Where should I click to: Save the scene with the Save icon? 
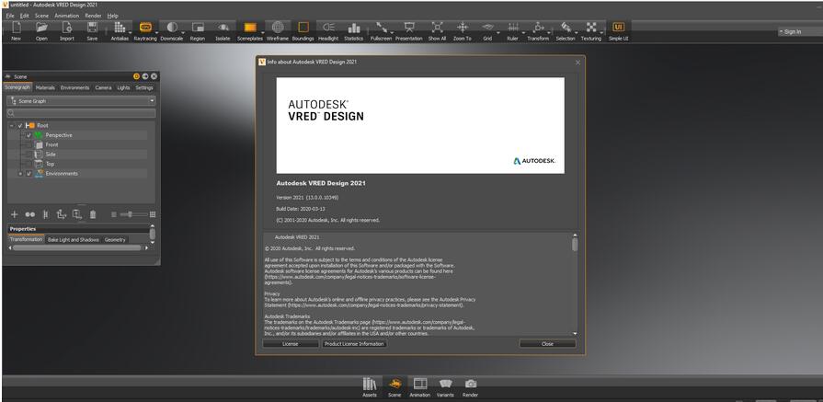[92, 31]
